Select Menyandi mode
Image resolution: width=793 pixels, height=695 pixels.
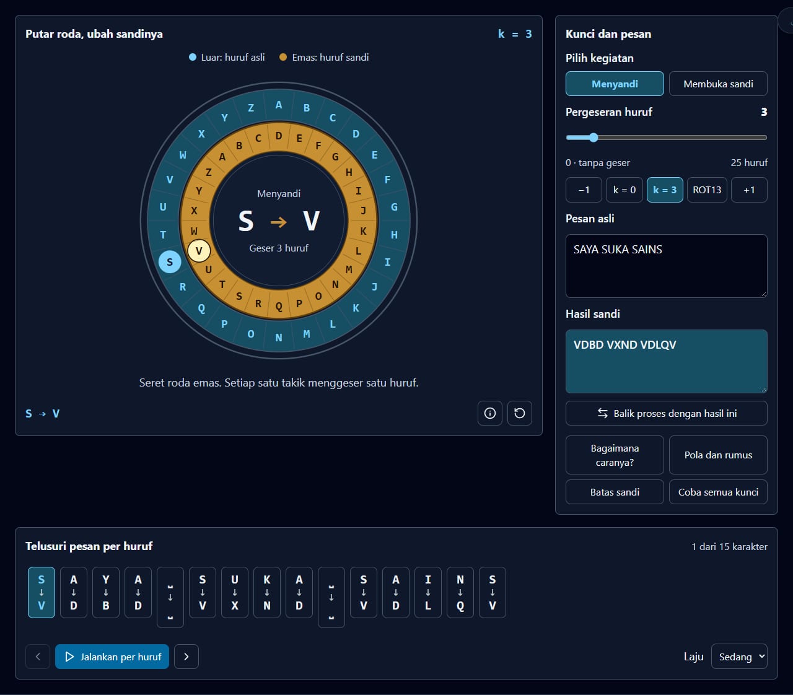coord(615,84)
